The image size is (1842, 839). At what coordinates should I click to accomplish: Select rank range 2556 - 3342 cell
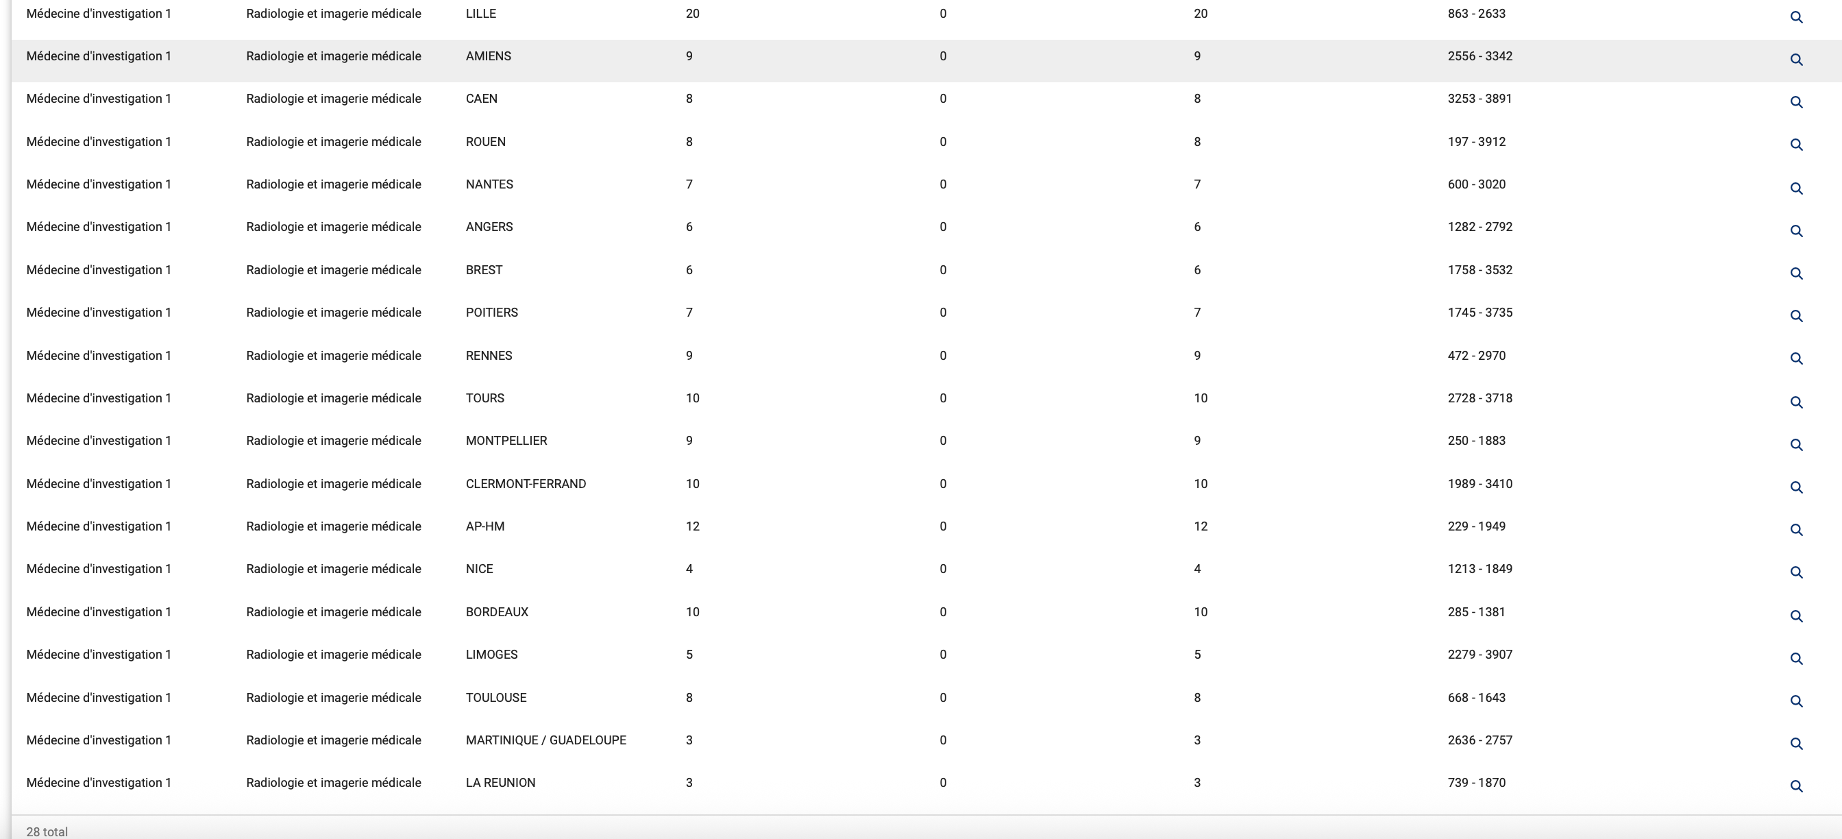tap(1479, 56)
